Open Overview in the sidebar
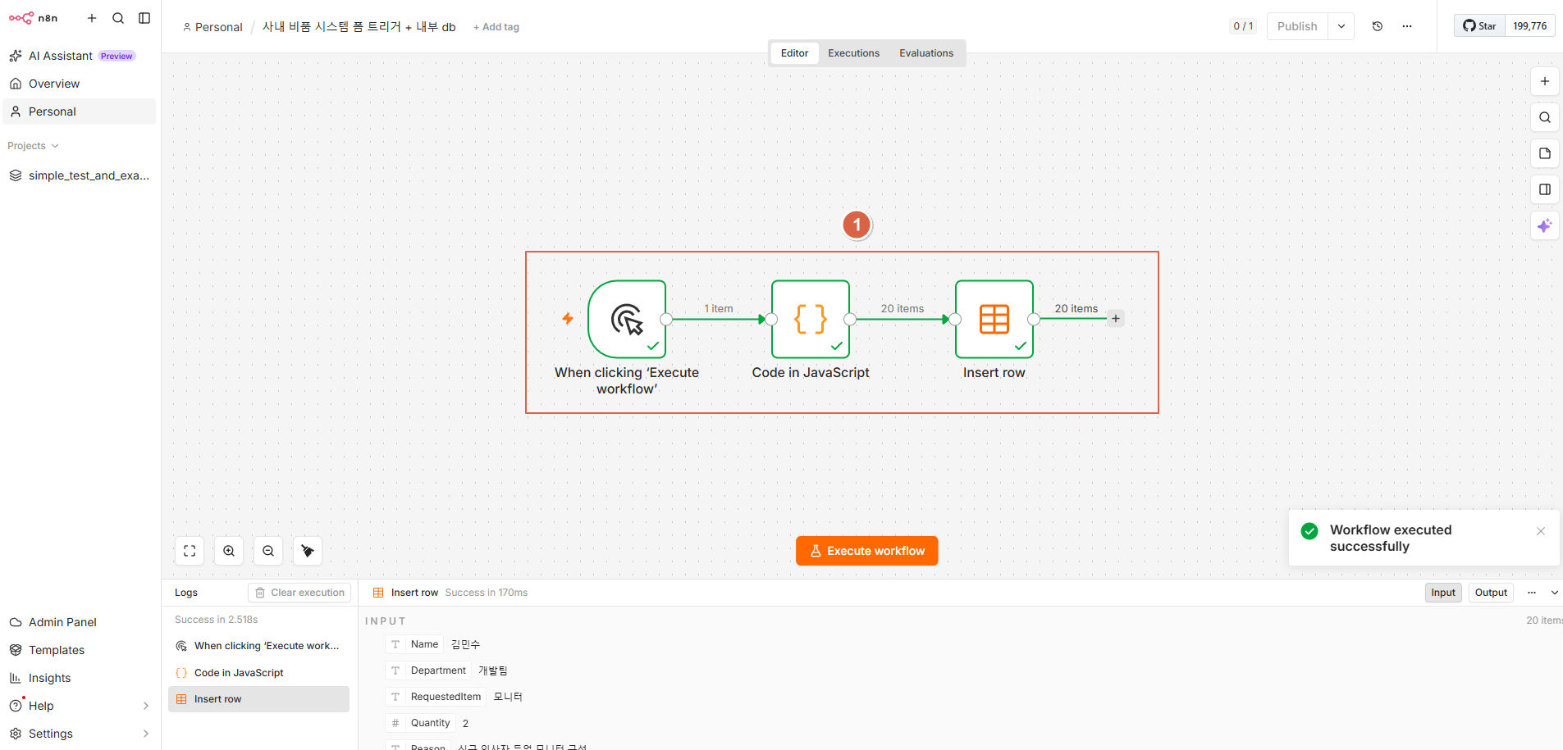This screenshot has width=1563, height=750. pos(79,84)
